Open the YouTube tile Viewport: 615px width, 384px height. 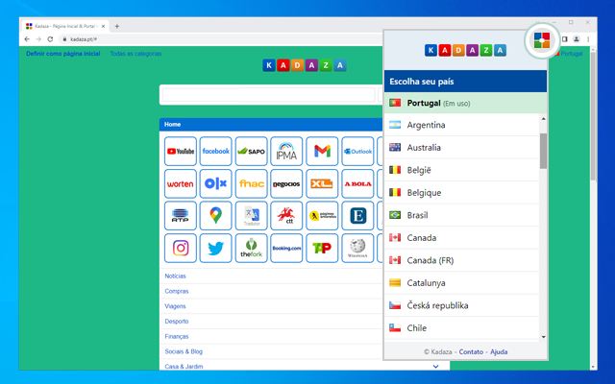[x=181, y=152]
